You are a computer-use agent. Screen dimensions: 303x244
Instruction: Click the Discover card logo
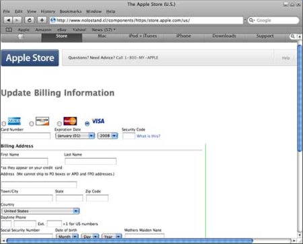(42, 121)
